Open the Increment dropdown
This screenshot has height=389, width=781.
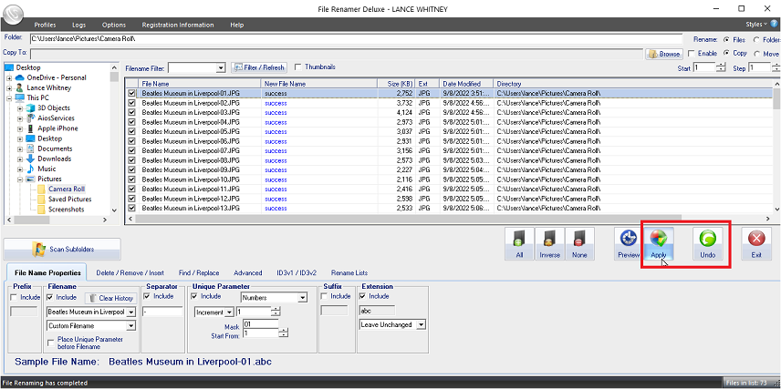[229, 312]
